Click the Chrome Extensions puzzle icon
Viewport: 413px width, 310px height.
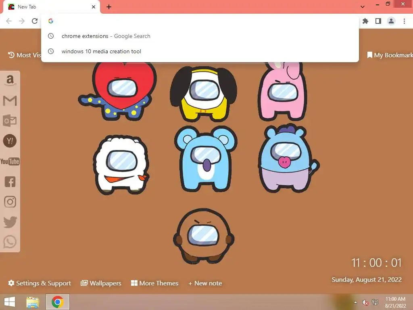tap(365, 21)
